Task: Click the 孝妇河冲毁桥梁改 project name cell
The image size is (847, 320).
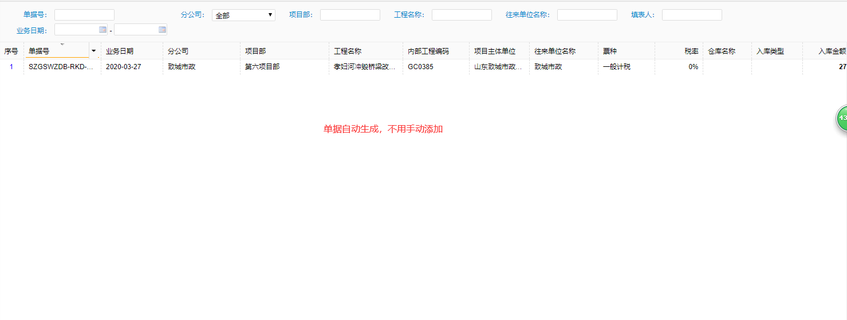Action: 366,67
